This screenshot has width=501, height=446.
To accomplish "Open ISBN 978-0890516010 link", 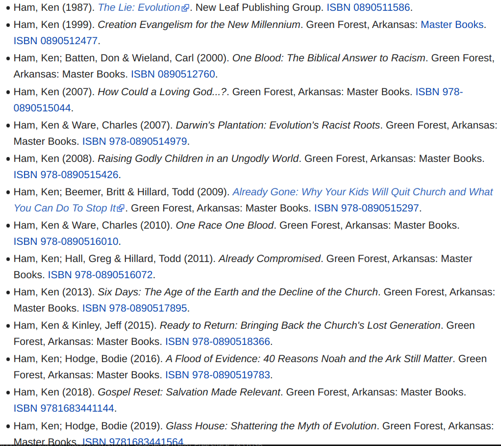I will coord(66,241).
